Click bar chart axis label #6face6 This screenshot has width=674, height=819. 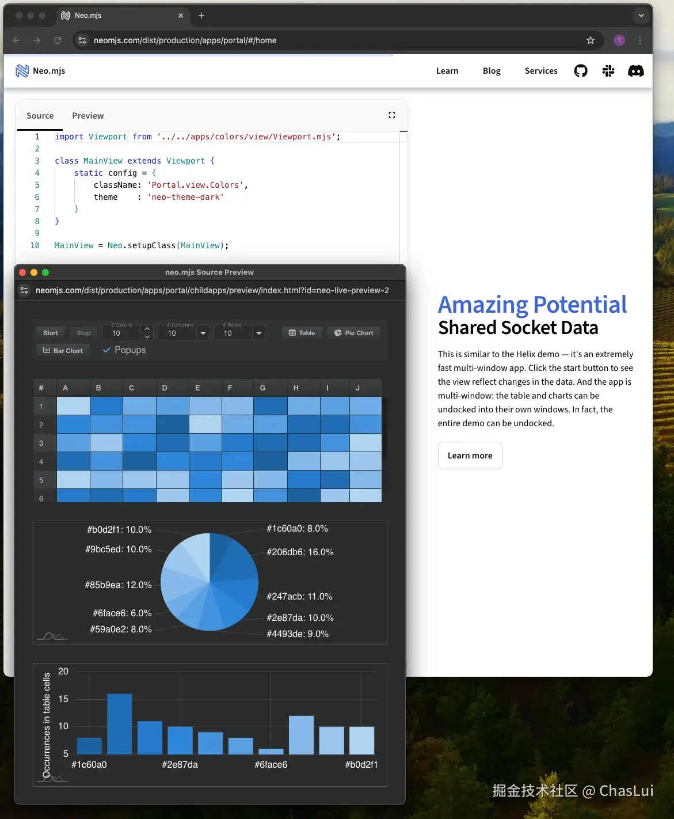(271, 764)
